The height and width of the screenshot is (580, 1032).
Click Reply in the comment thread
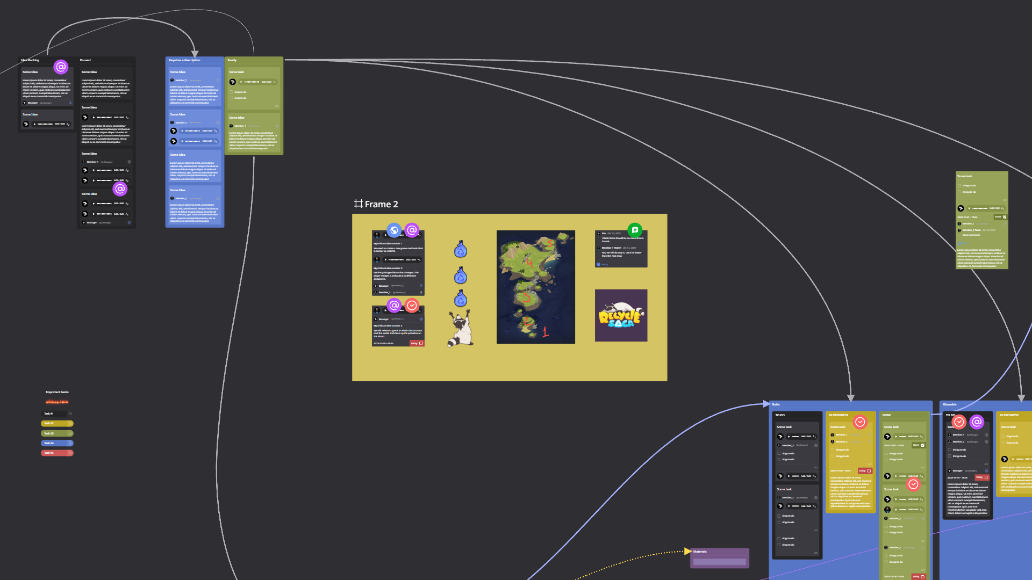pos(605,264)
